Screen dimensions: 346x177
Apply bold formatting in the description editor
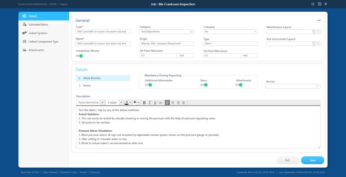coord(144,102)
